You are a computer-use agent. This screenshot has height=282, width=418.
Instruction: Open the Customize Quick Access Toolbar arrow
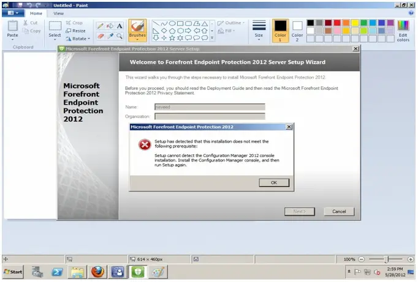(x=46, y=5)
